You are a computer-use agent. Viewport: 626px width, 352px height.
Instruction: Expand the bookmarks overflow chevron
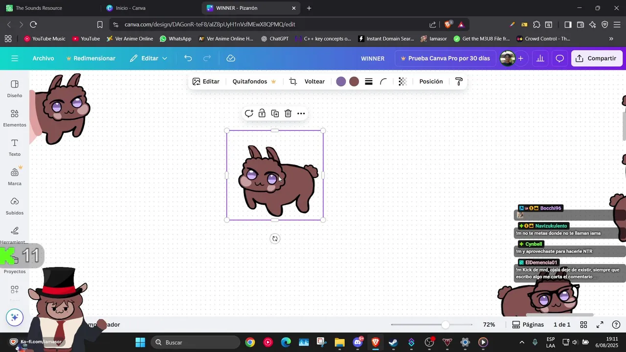pyautogui.click(x=611, y=39)
